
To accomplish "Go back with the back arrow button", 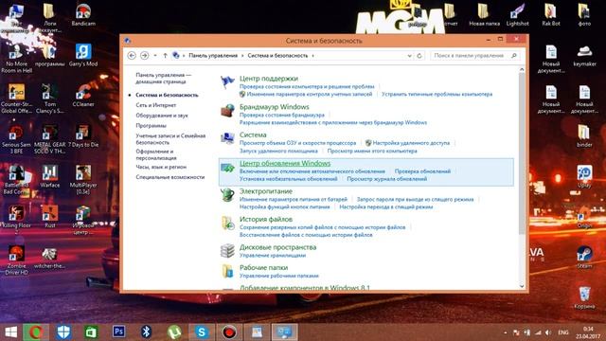I will (x=132, y=56).
